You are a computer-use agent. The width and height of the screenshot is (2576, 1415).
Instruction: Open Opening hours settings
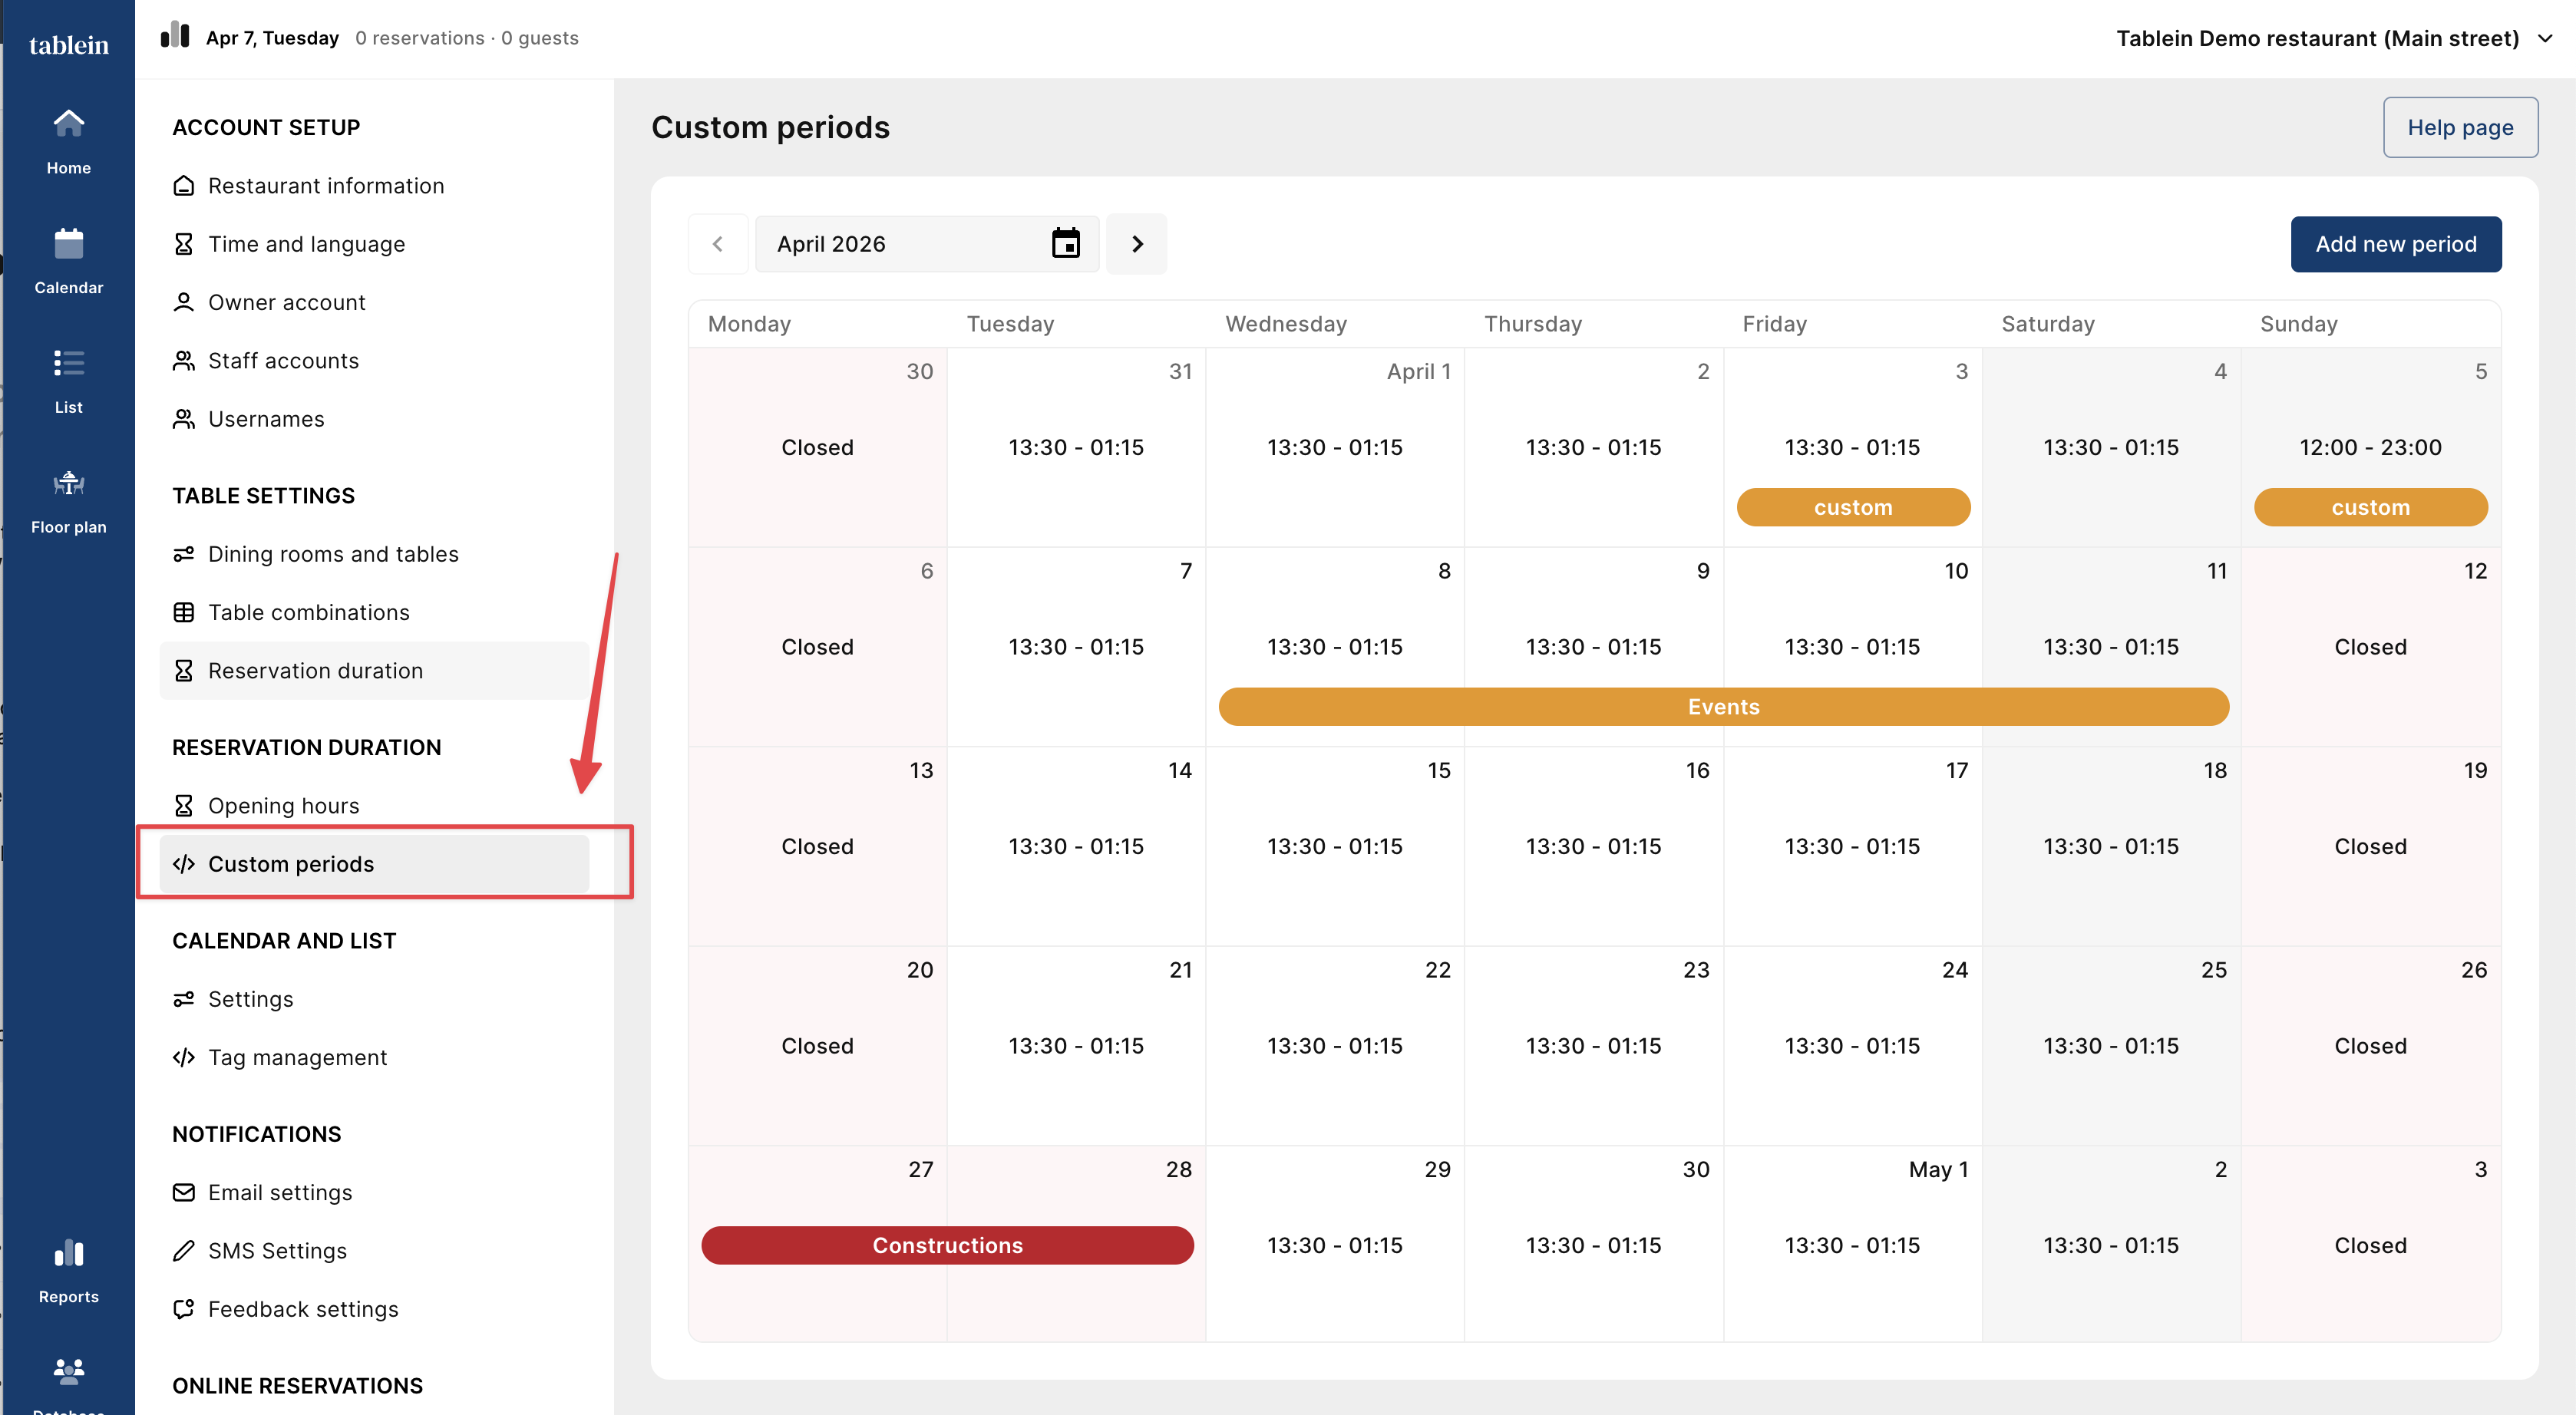click(x=283, y=805)
